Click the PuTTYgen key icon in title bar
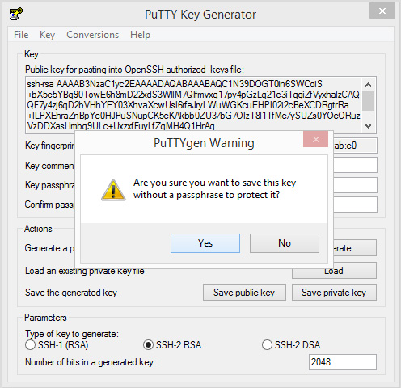 click(x=16, y=14)
